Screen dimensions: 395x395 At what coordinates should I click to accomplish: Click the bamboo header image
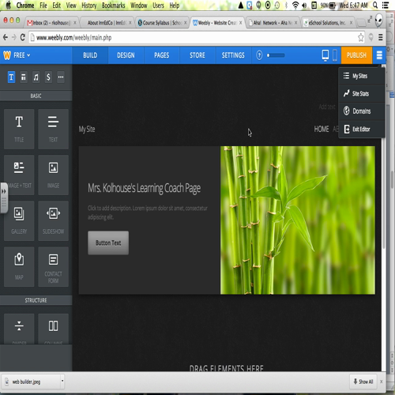298,220
